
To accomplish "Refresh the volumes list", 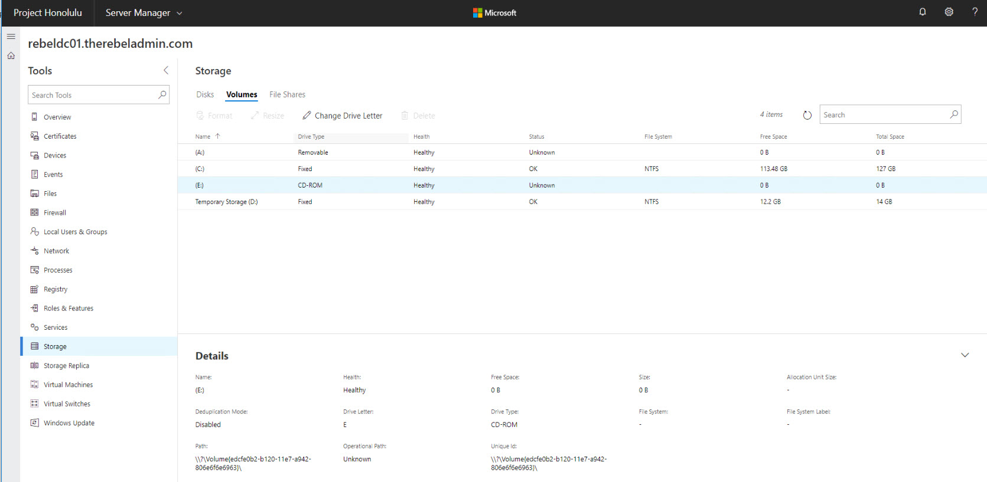I will point(807,115).
